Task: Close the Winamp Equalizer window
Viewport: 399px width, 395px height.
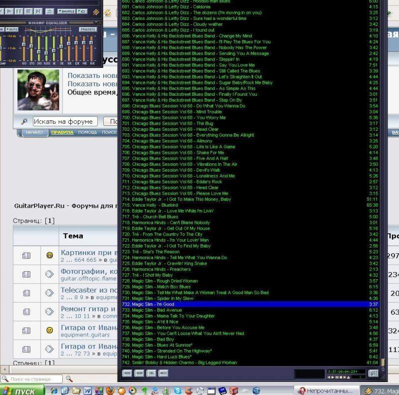Action: 100,22
